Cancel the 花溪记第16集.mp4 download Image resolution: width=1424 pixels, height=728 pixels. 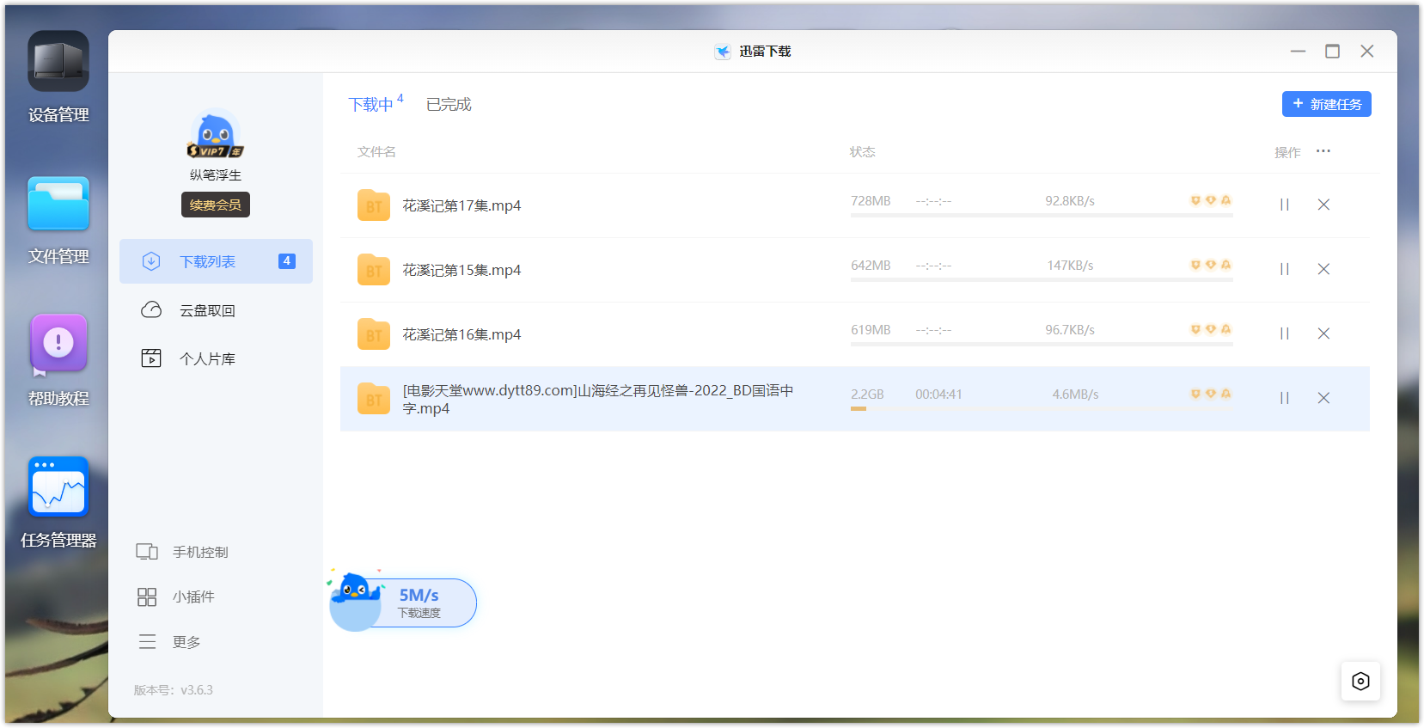[1323, 333]
